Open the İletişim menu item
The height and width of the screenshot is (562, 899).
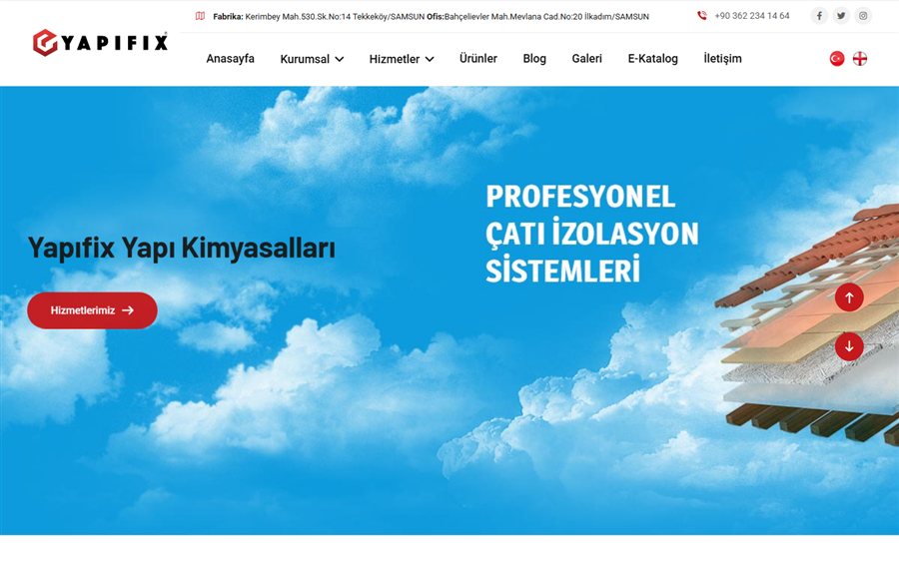pyautogui.click(x=722, y=59)
